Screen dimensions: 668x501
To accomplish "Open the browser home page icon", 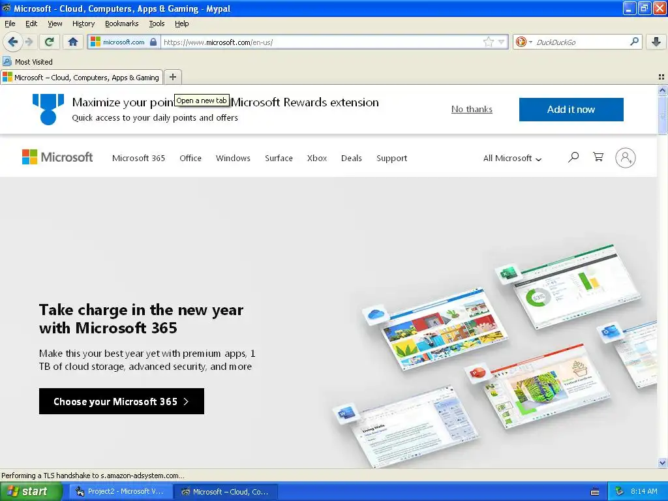I will 73,42.
